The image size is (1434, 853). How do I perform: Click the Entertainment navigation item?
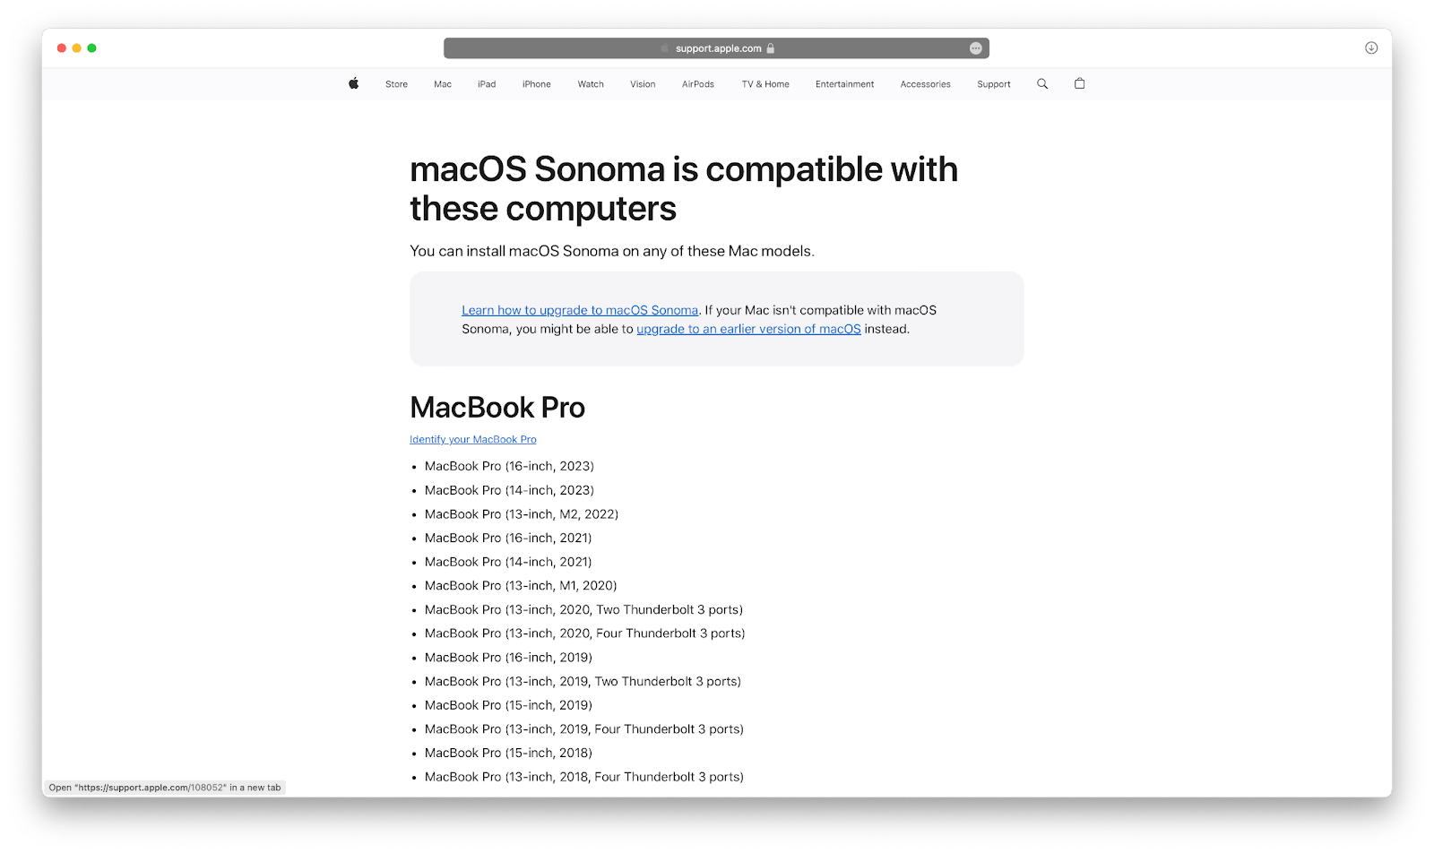click(844, 83)
